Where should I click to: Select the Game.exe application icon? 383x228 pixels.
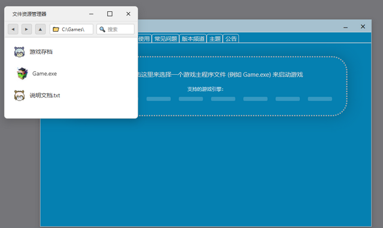click(x=22, y=74)
